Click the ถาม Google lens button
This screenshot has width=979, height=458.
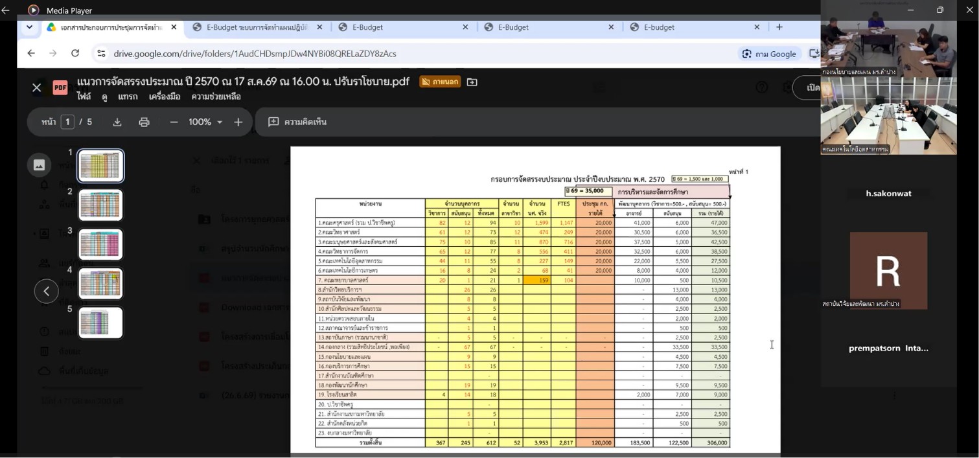click(769, 54)
